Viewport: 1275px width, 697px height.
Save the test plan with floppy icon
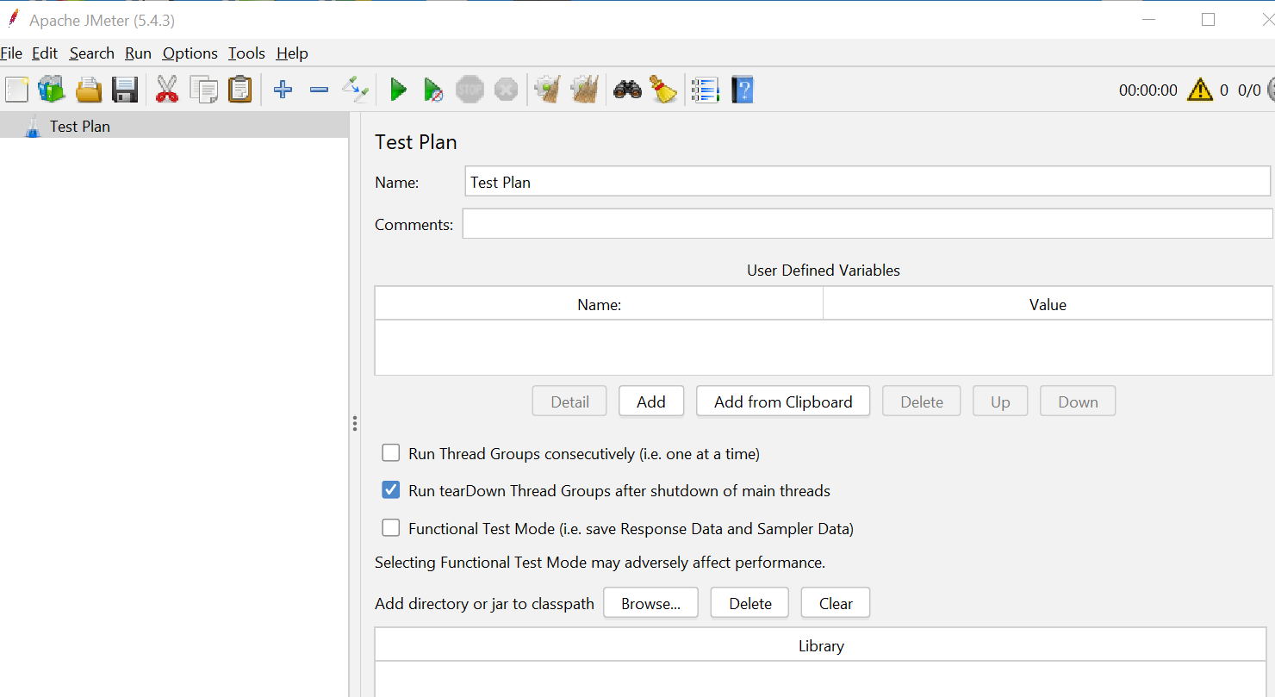coord(125,90)
